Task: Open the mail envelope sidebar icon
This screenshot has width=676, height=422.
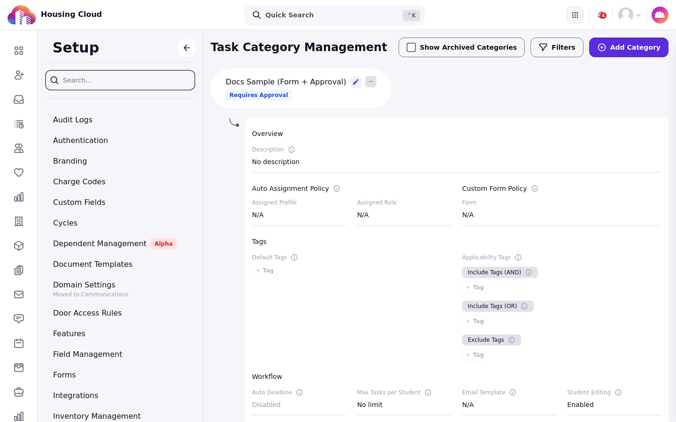Action: tap(19, 294)
